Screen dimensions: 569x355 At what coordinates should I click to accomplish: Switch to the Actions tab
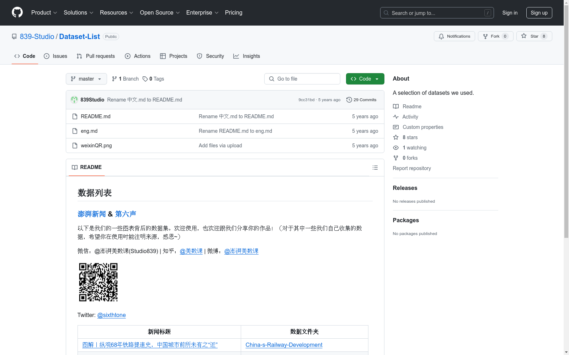(x=138, y=56)
